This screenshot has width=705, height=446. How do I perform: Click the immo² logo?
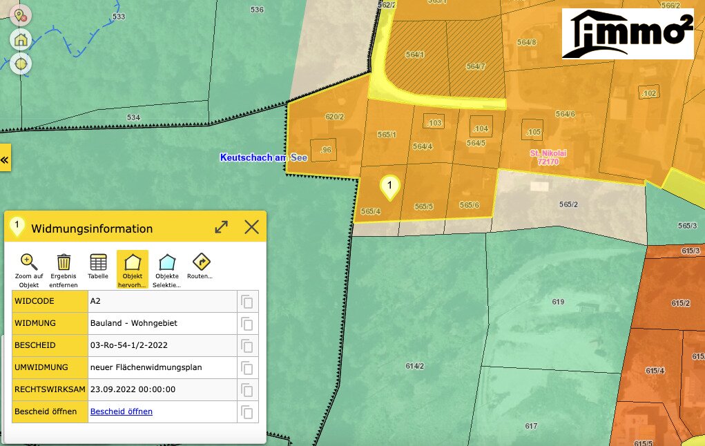[628, 34]
